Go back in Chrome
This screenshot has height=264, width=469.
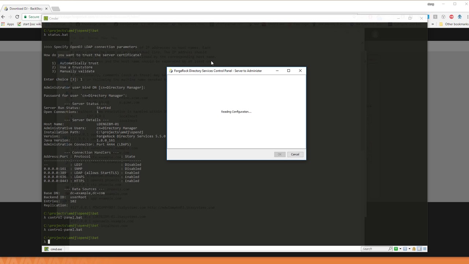(x=3, y=17)
